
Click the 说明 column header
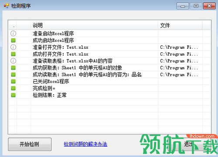[x=94, y=25]
